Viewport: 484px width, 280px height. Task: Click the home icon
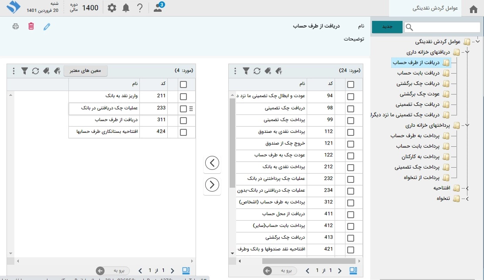[474, 9]
